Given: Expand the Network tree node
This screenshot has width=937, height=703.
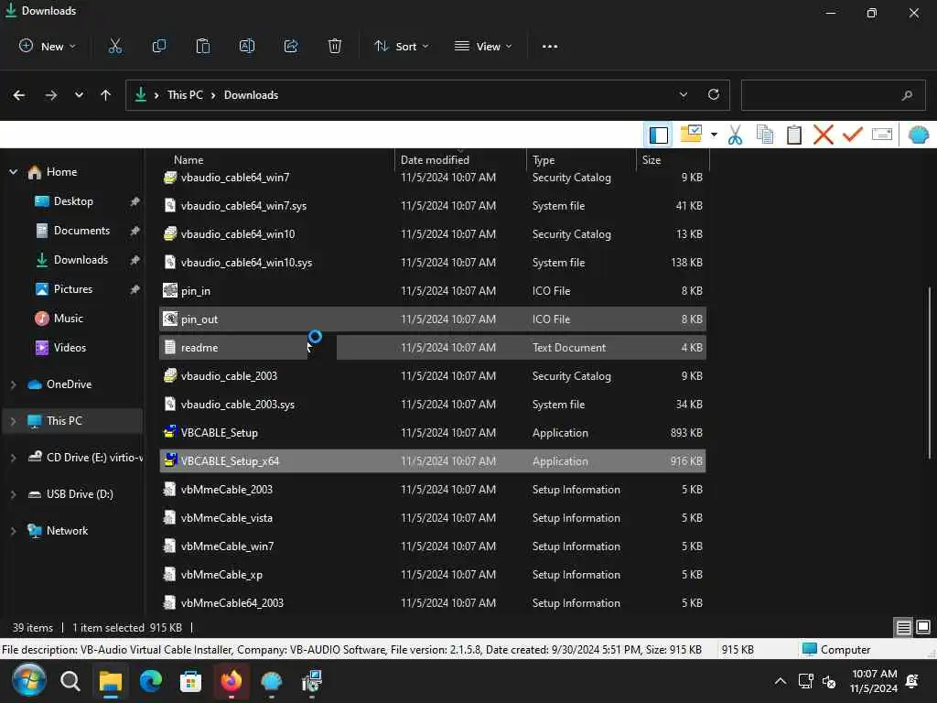Looking at the screenshot, I should click(x=13, y=531).
